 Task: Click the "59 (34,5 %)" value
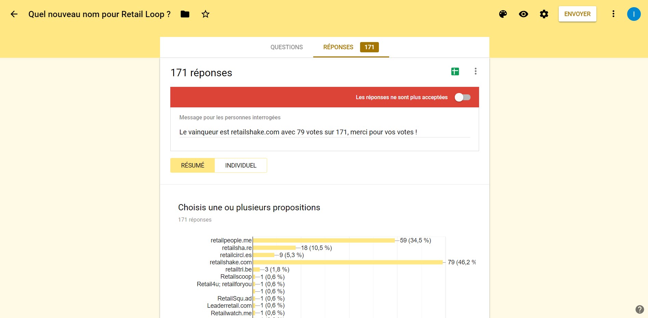(415, 240)
